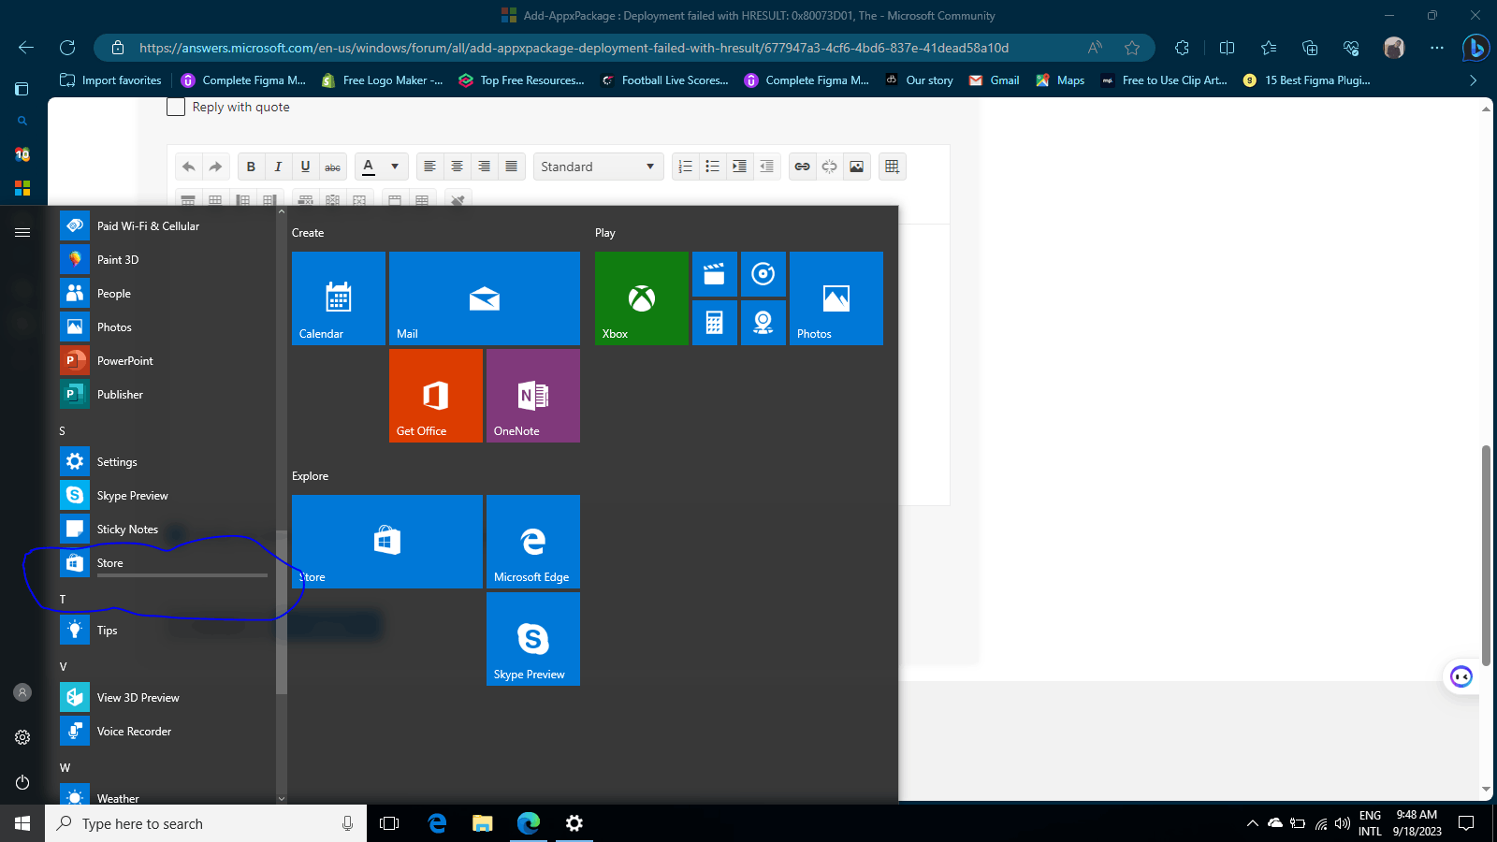
Task: Open the Groove Music small tile
Action: [763, 274]
